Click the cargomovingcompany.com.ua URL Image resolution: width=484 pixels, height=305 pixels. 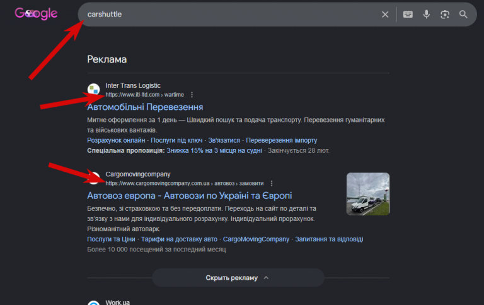[x=185, y=183]
